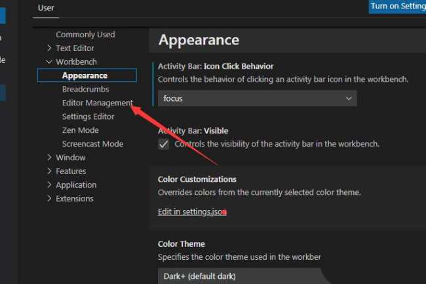The height and width of the screenshot is (284, 426).
Task: Expand the Features section chevron
Action: tap(50, 171)
